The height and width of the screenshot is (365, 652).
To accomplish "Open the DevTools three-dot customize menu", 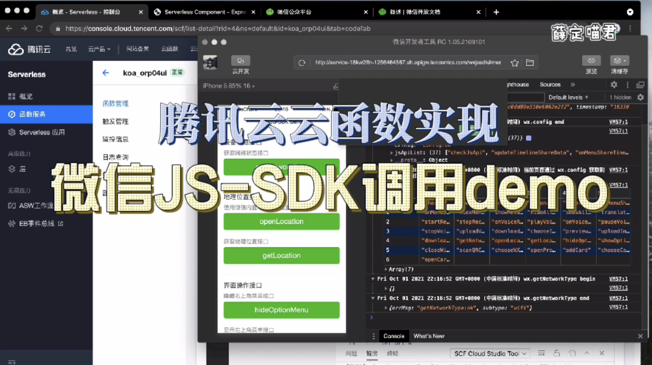I will 627,85.
